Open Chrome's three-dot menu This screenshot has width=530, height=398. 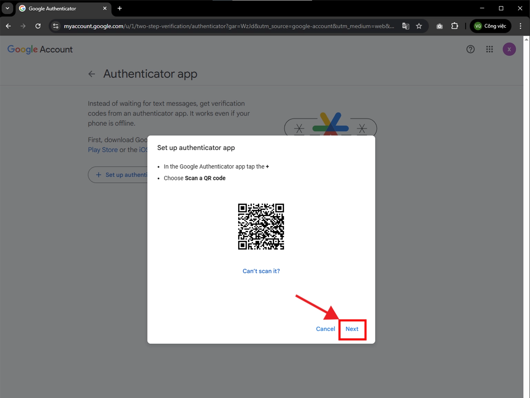(x=521, y=26)
